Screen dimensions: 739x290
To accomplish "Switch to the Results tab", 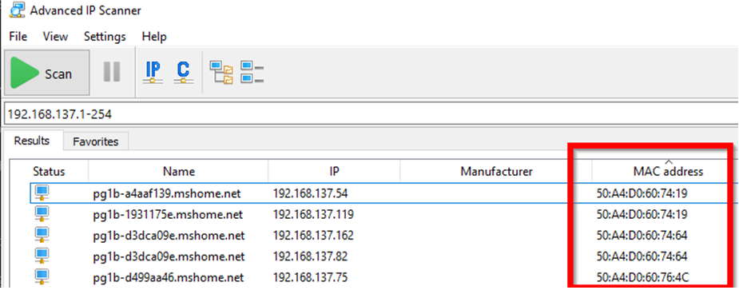I will 32,141.
